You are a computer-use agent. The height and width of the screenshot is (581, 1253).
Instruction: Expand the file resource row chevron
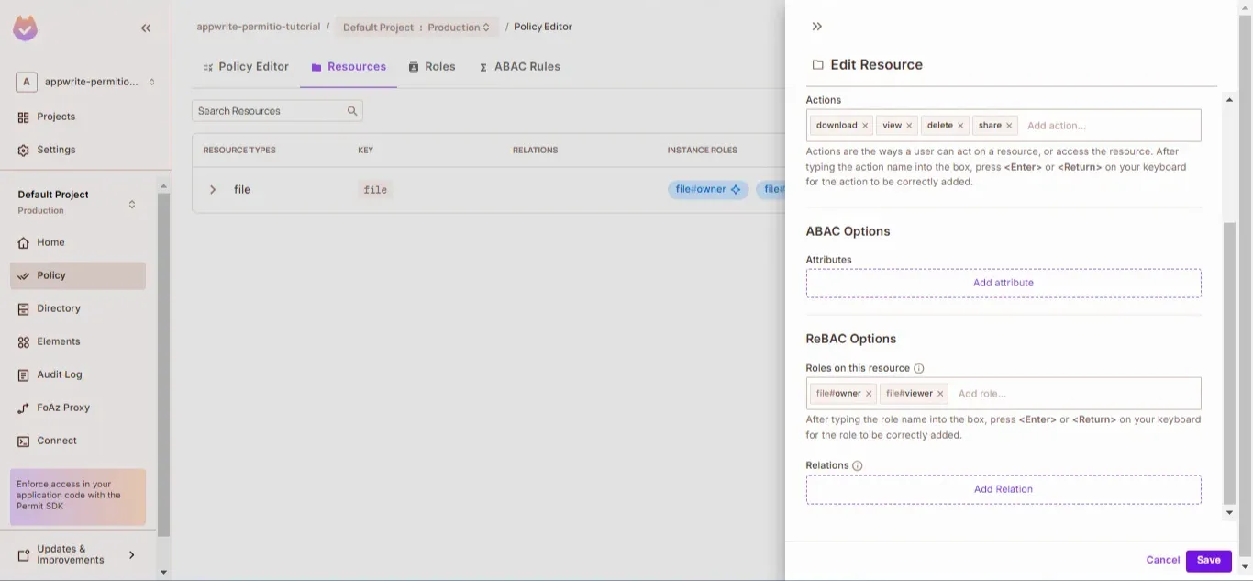tap(213, 189)
